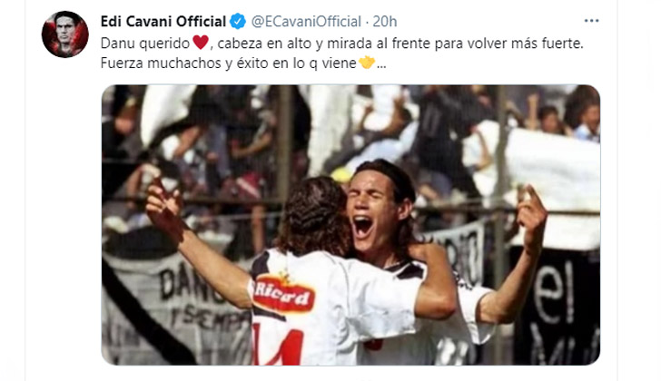Image resolution: width=661 pixels, height=381 pixels.
Task: Click the blue verified badge
Action: coord(238,22)
